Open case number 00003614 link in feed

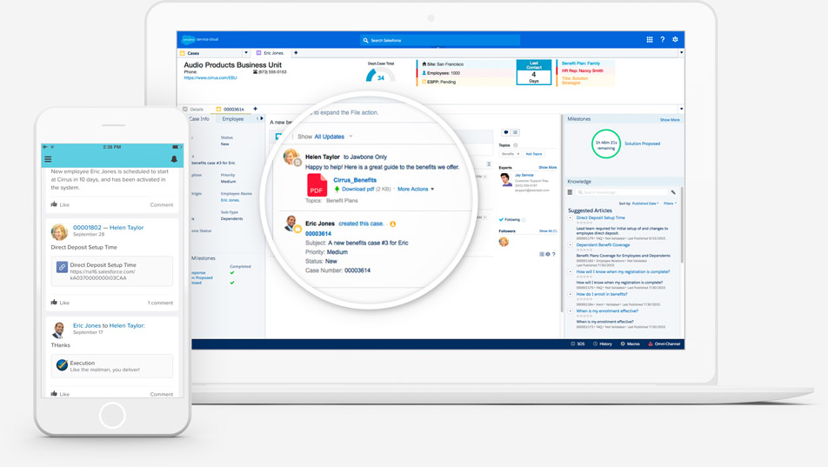318,233
